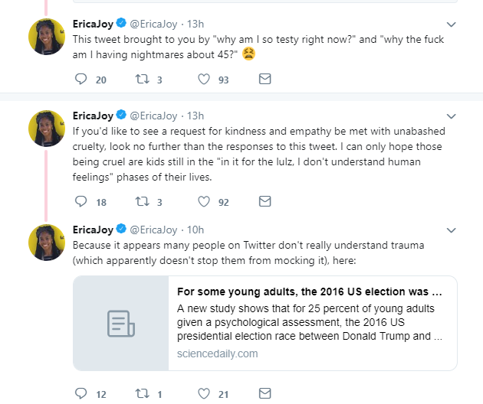Retweet the sciencedaily link tweet

pos(143,393)
